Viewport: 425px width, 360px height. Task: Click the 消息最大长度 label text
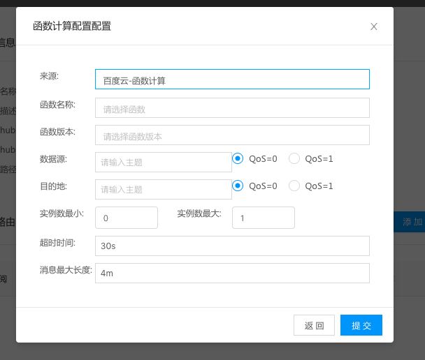(x=66, y=269)
